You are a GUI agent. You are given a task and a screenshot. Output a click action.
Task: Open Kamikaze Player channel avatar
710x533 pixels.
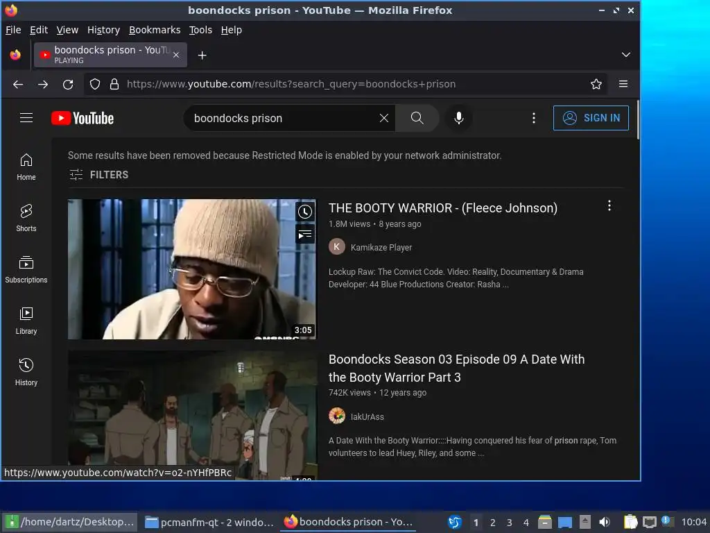(337, 247)
